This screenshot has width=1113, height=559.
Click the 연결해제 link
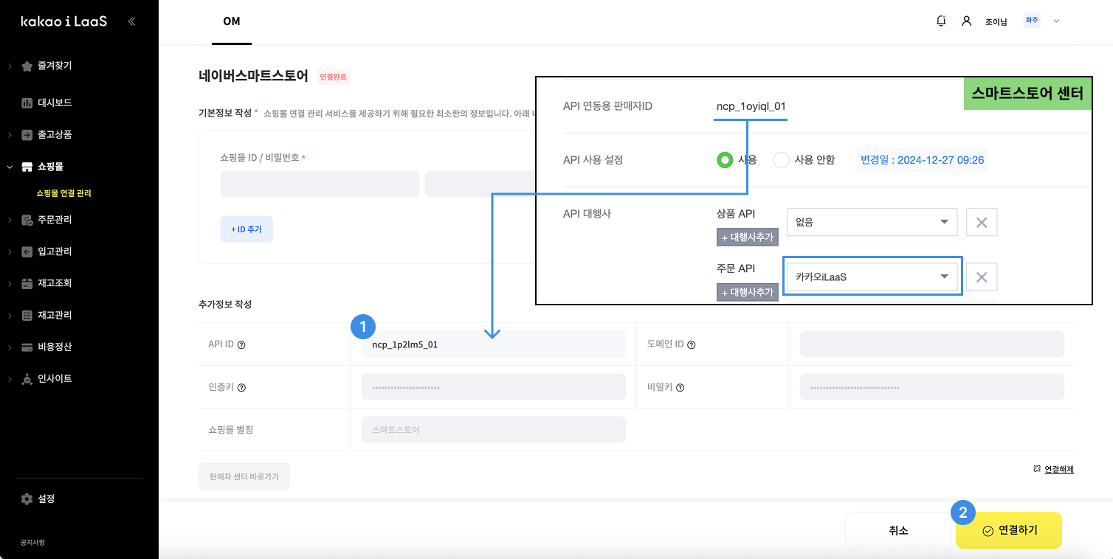1058,469
